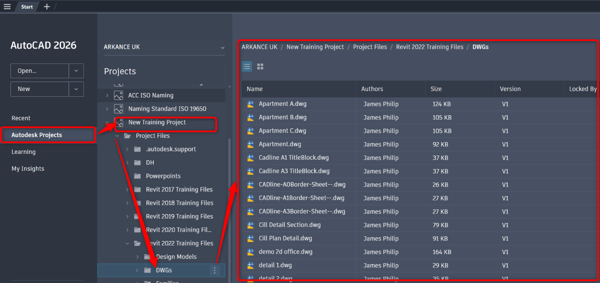Go to Recent in the sidebar
600x283 pixels.
21,118
